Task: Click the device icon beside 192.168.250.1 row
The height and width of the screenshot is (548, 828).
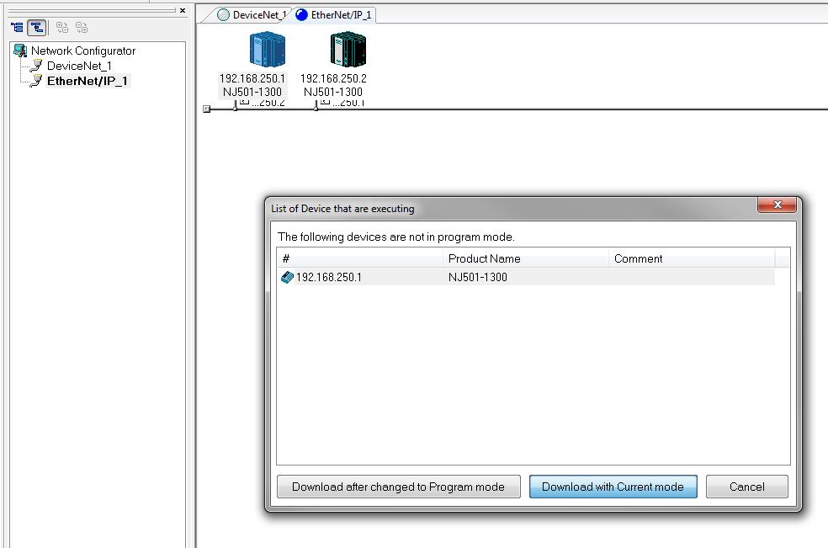Action: tap(286, 277)
